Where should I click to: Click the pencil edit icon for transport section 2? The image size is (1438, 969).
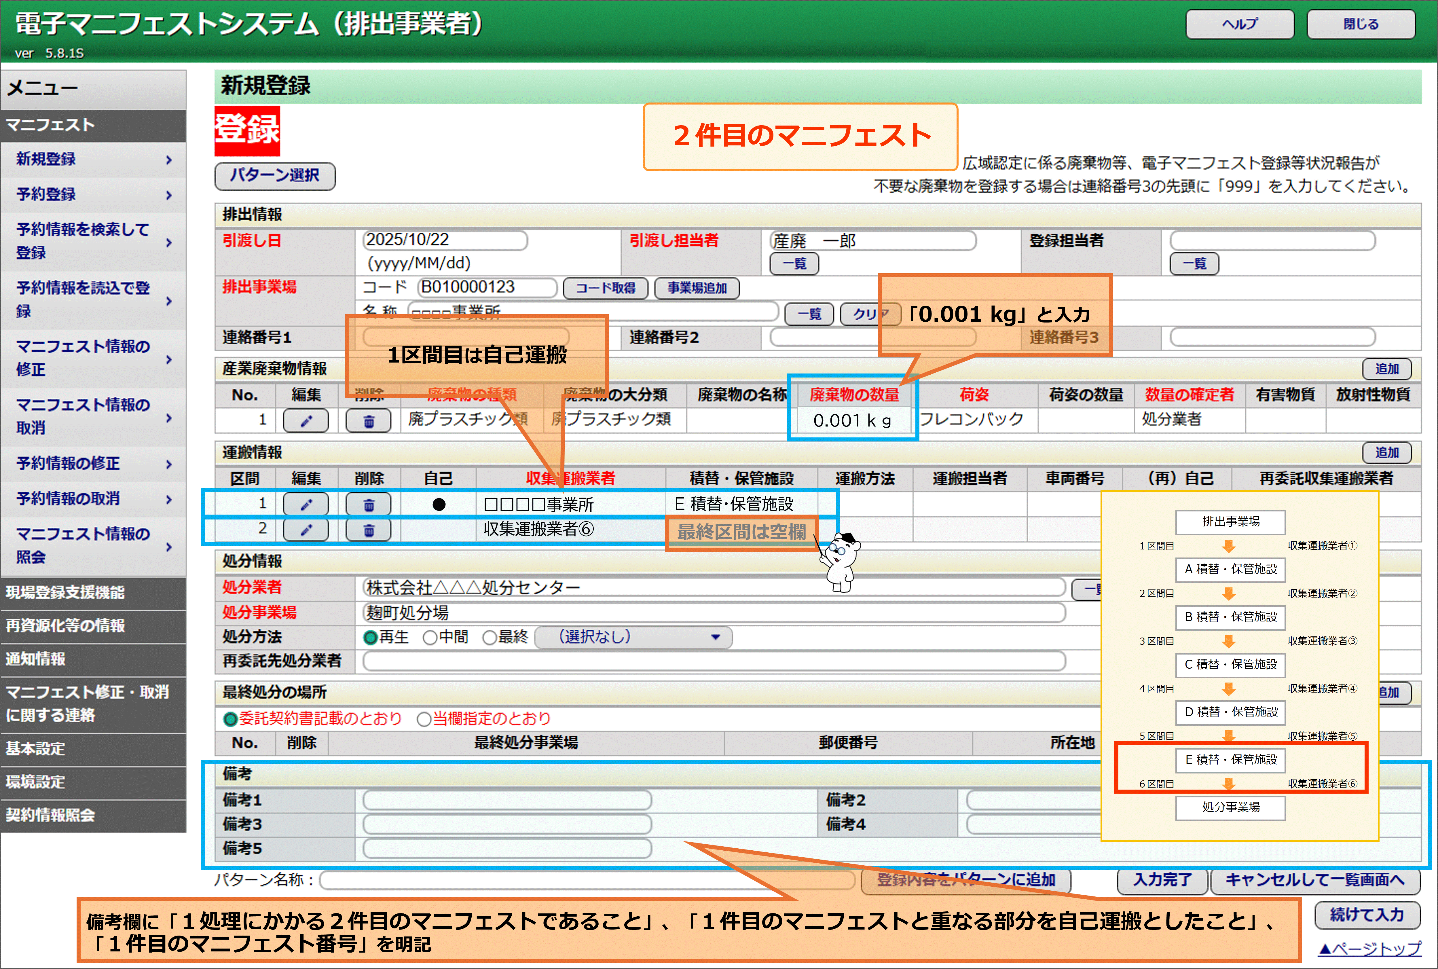[305, 530]
